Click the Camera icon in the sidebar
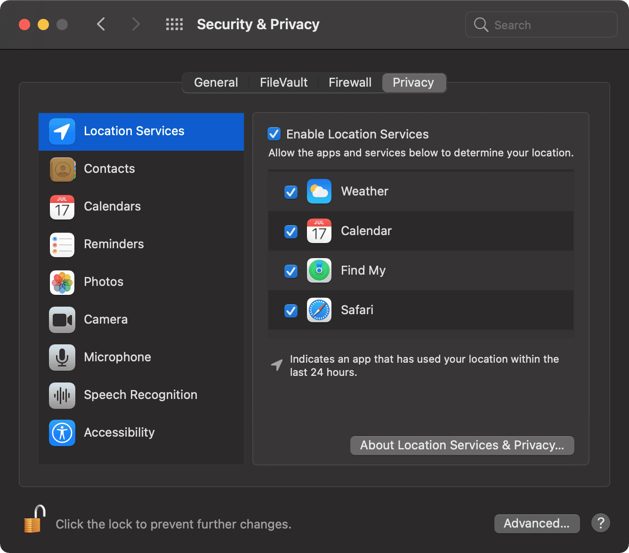 [x=62, y=320]
